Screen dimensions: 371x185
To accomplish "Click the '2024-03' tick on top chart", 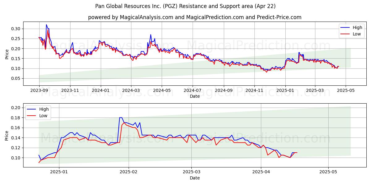I will (131, 90).
